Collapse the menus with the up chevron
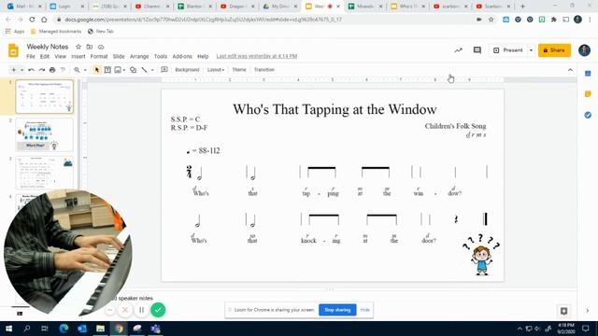Screen dimensions: 598x336 click(x=570, y=70)
